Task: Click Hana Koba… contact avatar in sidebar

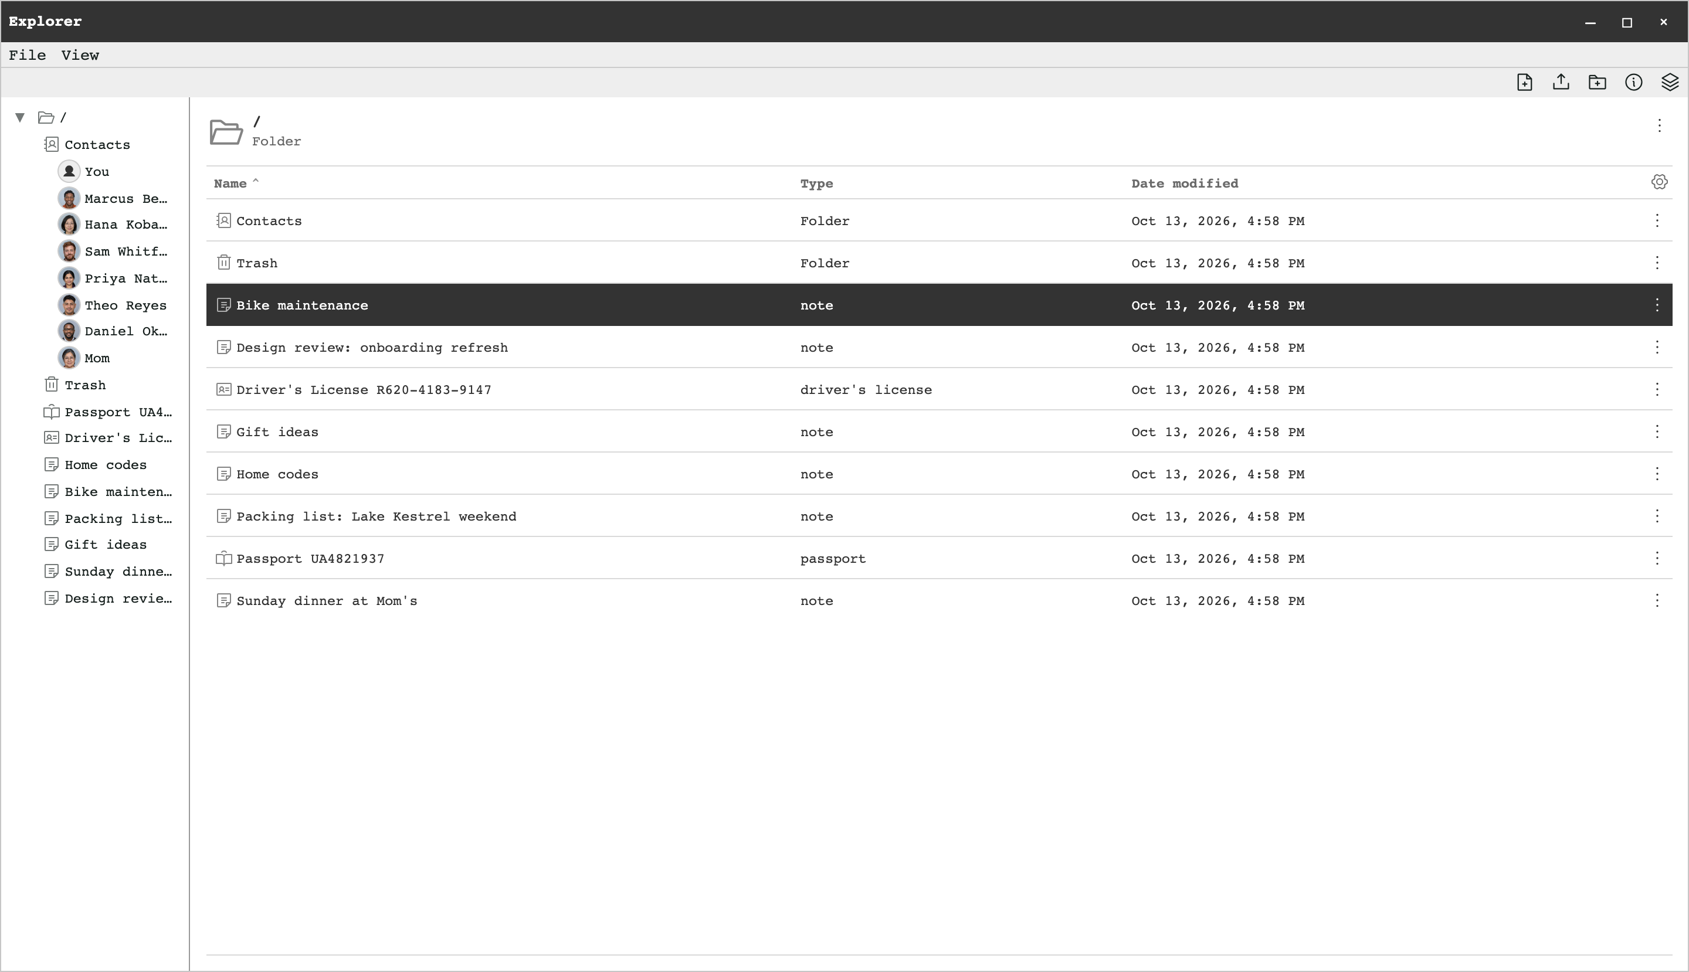Action: point(69,225)
